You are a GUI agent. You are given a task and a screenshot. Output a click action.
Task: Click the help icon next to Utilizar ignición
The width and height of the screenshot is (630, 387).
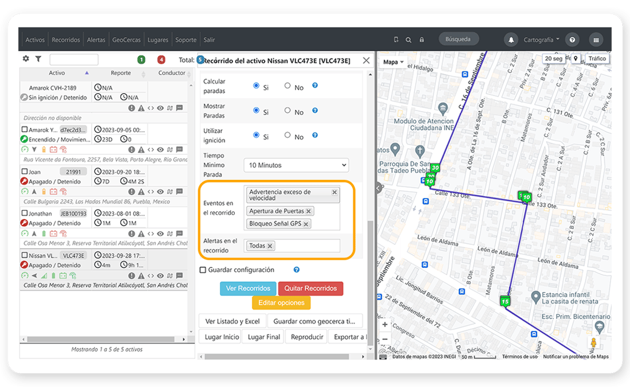(x=315, y=135)
